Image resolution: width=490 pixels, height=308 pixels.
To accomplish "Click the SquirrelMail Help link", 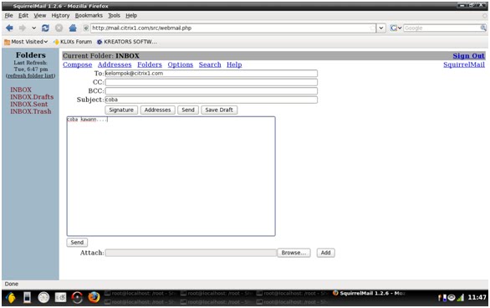I will coord(234,64).
